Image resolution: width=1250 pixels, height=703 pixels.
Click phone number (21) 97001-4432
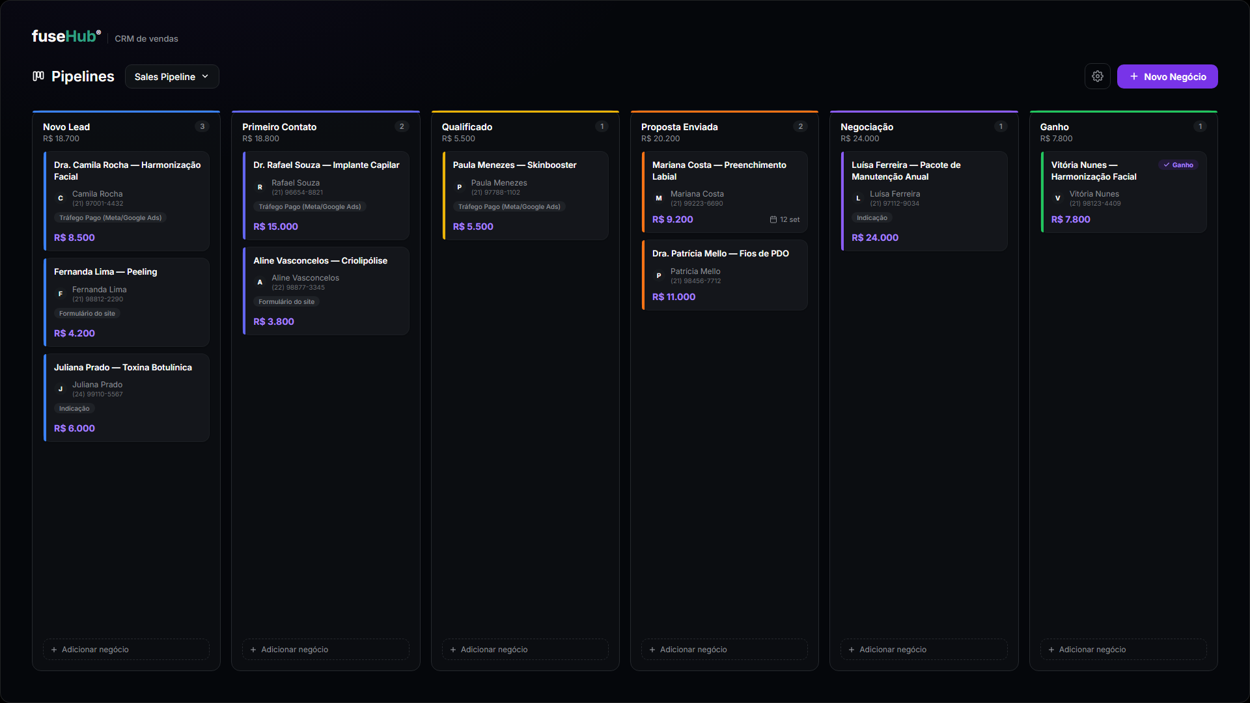98,204
